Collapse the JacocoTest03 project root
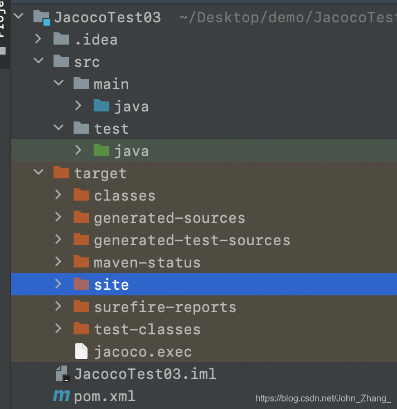 (19, 17)
